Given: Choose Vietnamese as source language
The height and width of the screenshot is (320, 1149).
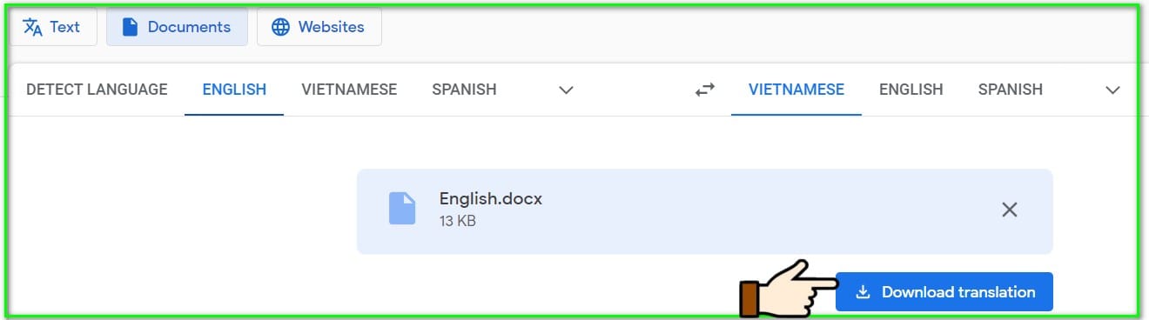Looking at the screenshot, I should pos(349,90).
